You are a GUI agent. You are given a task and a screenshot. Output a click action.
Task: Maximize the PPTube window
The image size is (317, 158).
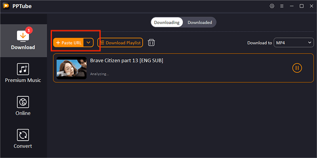(x=302, y=6)
